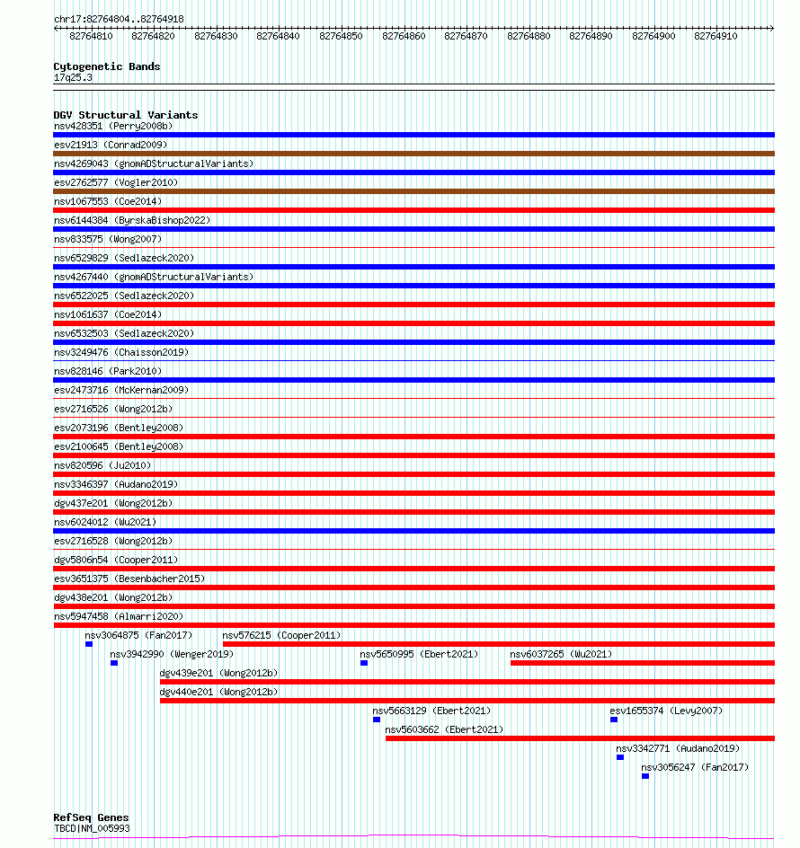Click the red bar of nsv6037265 (Wu2021)
Viewport: 800px width, 848px height.
(643, 663)
